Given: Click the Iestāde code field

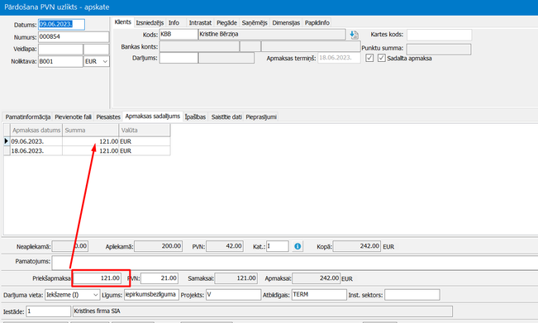Looking at the screenshot, I should click(49, 311).
